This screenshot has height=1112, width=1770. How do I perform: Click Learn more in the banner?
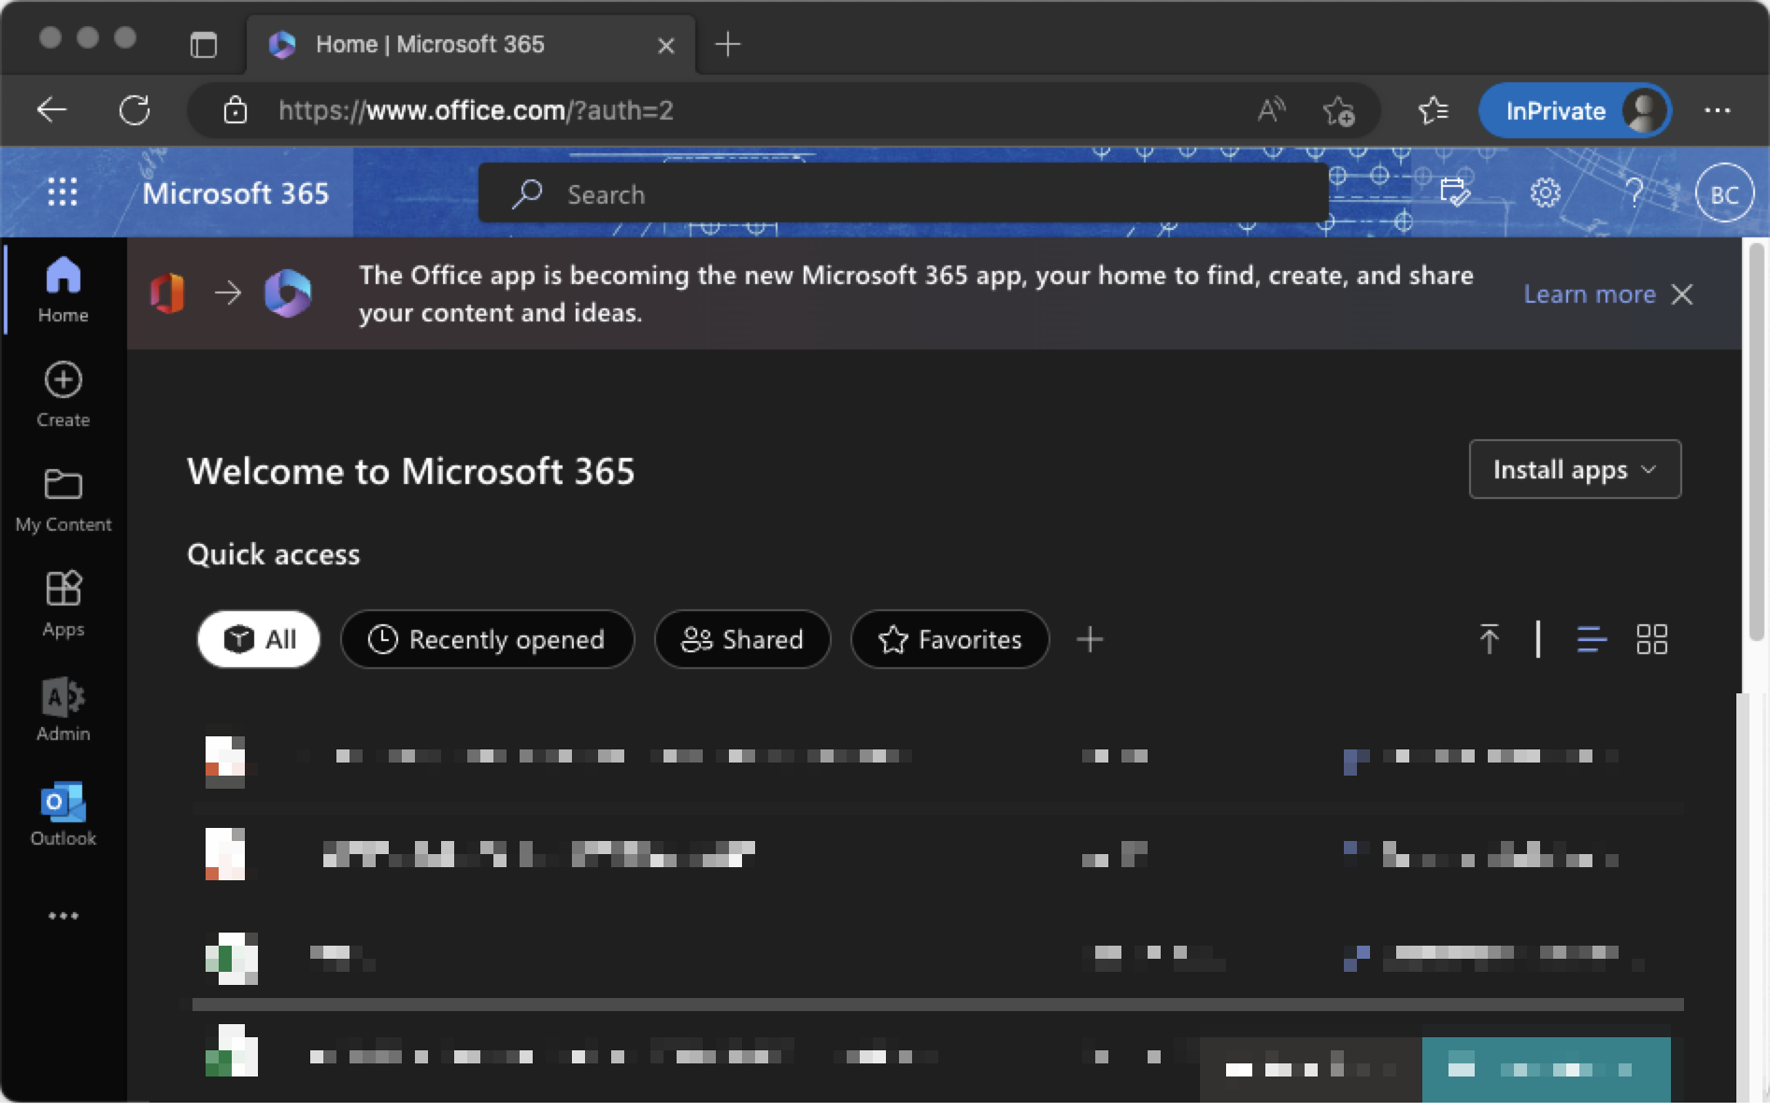(1590, 294)
